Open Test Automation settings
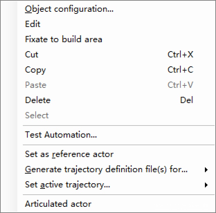Image resolution: width=216 pixels, height=213 pixels. pos(61,135)
